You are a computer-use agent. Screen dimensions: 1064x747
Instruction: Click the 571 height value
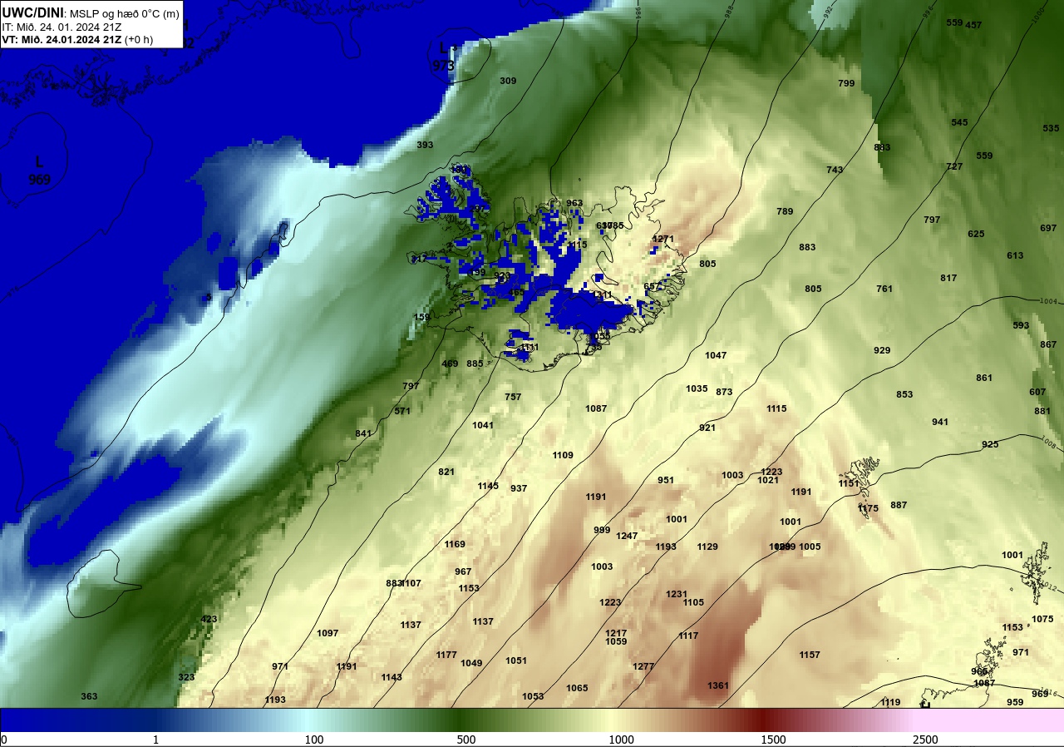(402, 411)
